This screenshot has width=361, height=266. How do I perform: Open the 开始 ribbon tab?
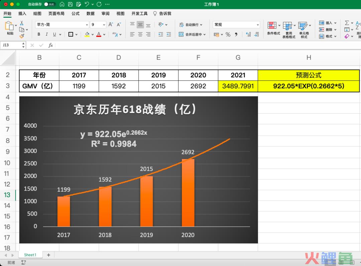tap(7, 14)
